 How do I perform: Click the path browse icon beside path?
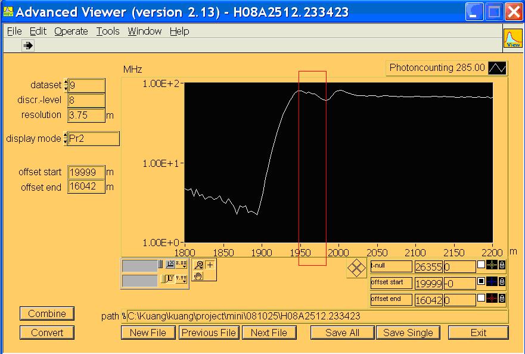124,316
